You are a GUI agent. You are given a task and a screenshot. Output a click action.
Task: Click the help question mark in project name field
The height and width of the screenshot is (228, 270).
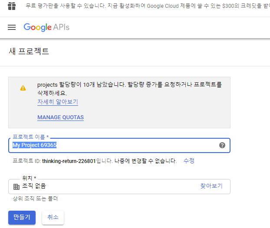pyautogui.click(x=222, y=145)
